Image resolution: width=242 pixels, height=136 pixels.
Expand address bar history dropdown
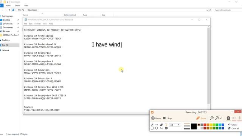click(207, 10)
